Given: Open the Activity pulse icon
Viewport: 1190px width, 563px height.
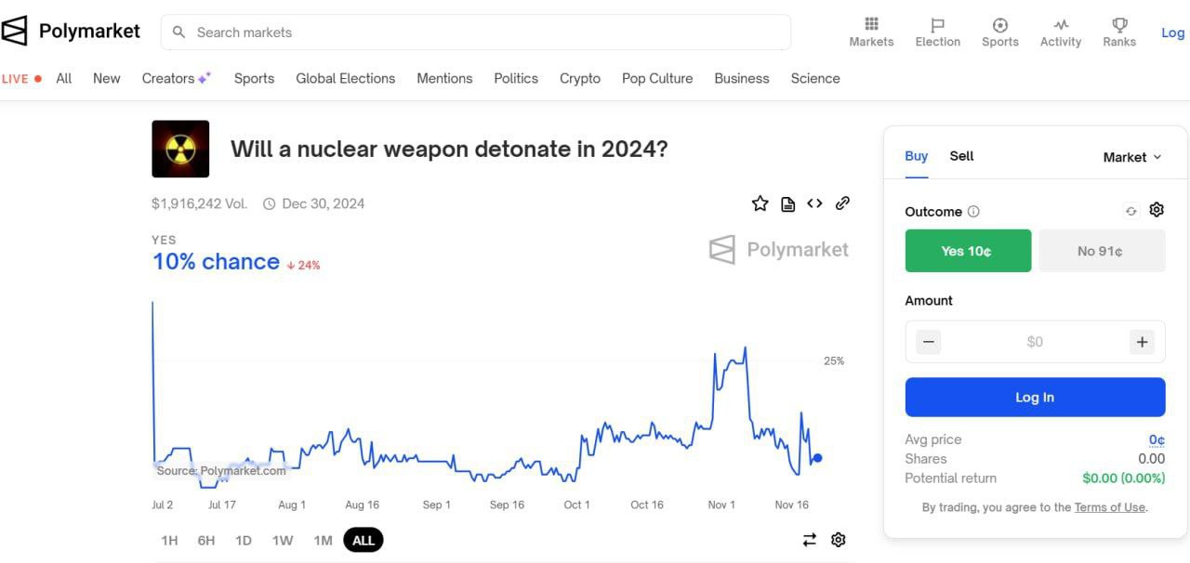Looking at the screenshot, I should coord(1061,25).
